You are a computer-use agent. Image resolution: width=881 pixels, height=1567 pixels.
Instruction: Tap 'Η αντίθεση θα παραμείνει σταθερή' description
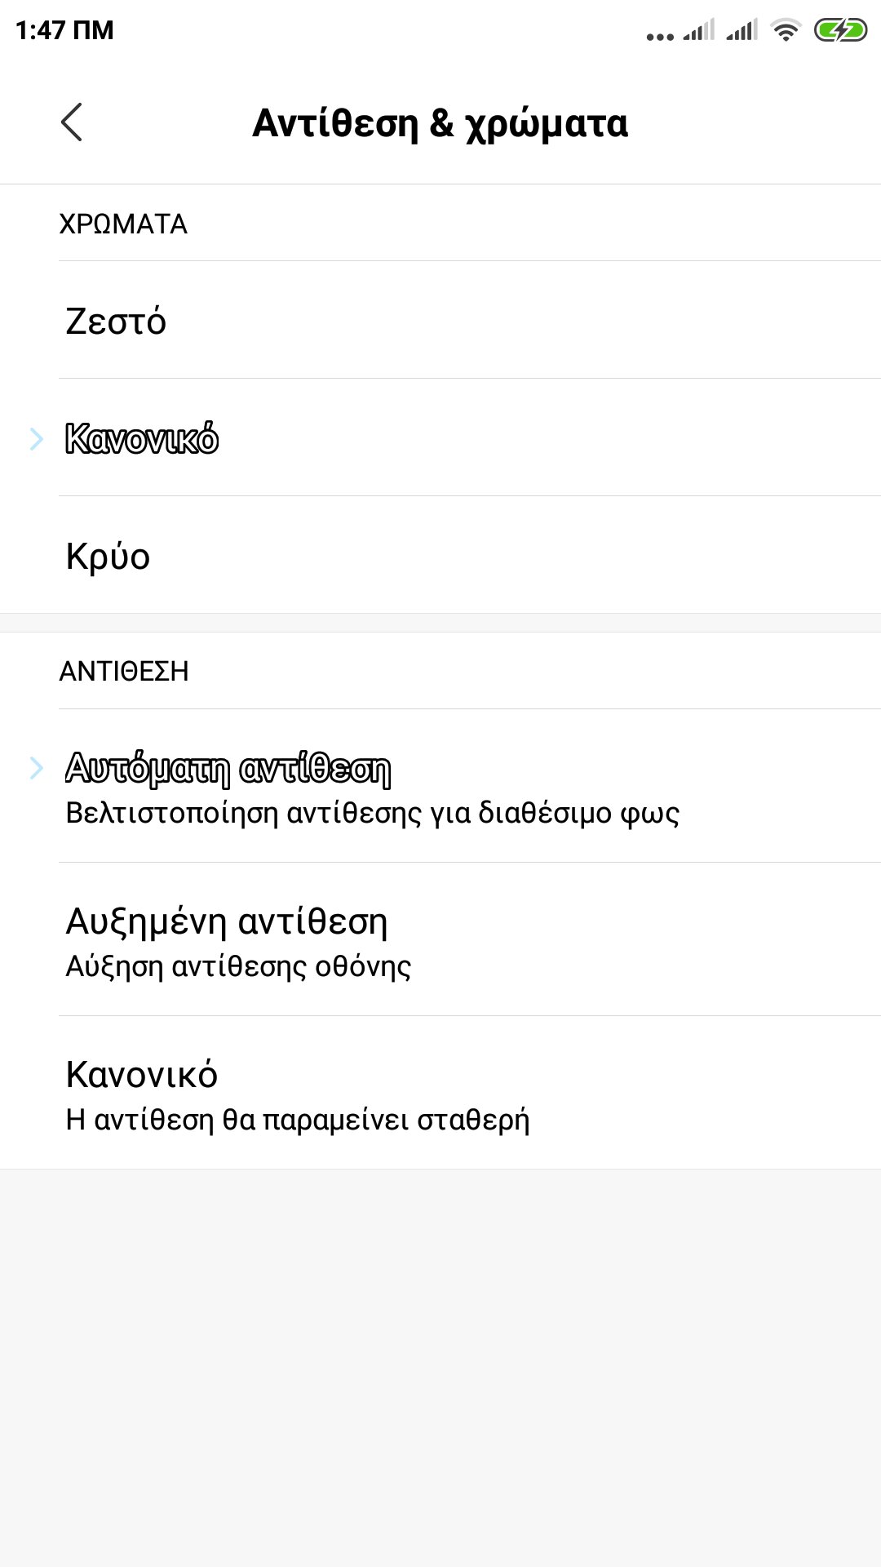(298, 1120)
